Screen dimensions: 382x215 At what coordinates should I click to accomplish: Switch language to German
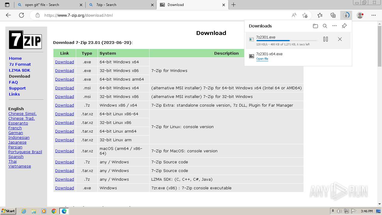coord(16,133)
